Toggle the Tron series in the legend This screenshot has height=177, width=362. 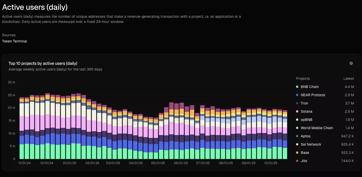point(304,103)
